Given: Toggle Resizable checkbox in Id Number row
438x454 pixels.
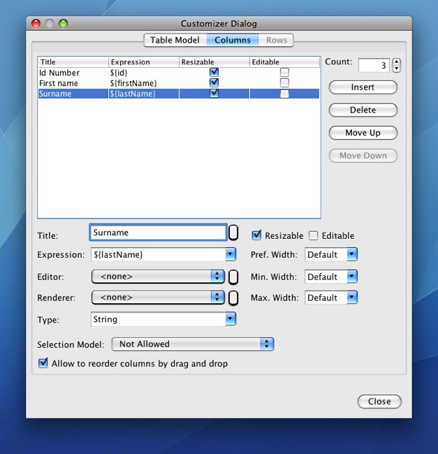Looking at the screenshot, I should (214, 73).
